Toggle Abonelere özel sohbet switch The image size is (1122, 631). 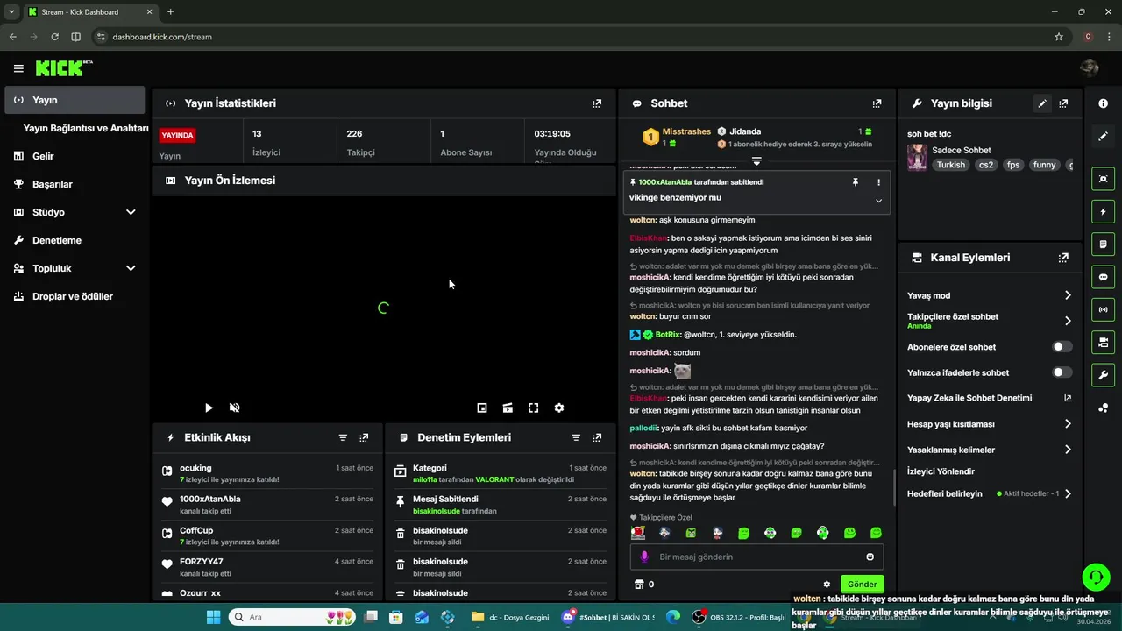pyautogui.click(x=1062, y=347)
